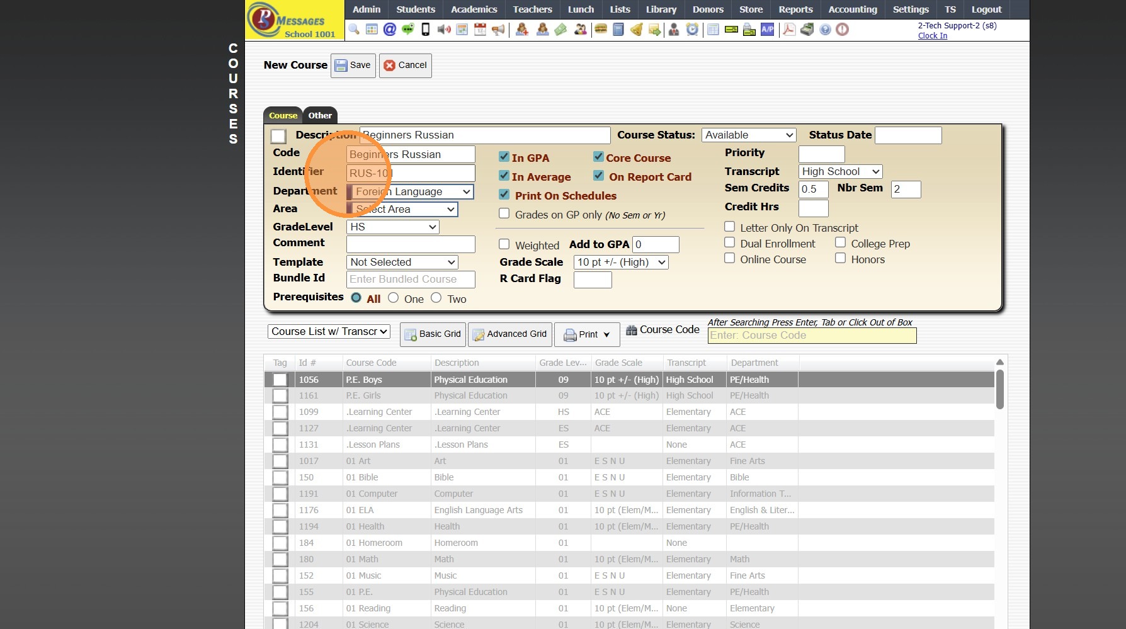Click the cash register icon
Viewport: 1126px width, 629px height.
[807, 30]
